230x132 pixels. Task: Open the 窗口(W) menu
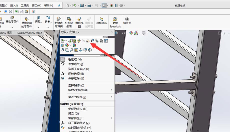pos(36,5)
